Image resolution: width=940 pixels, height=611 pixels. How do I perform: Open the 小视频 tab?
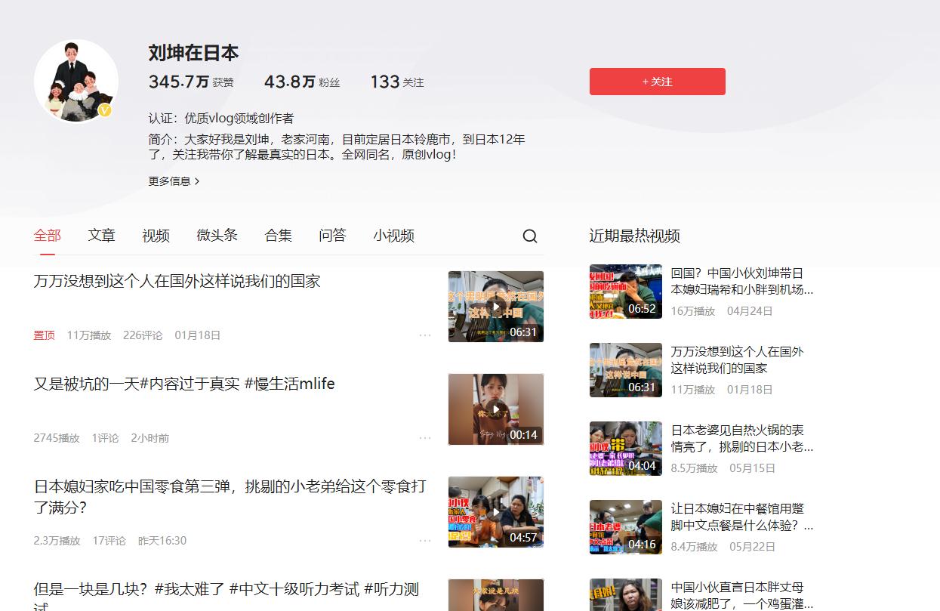[x=393, y=236]
